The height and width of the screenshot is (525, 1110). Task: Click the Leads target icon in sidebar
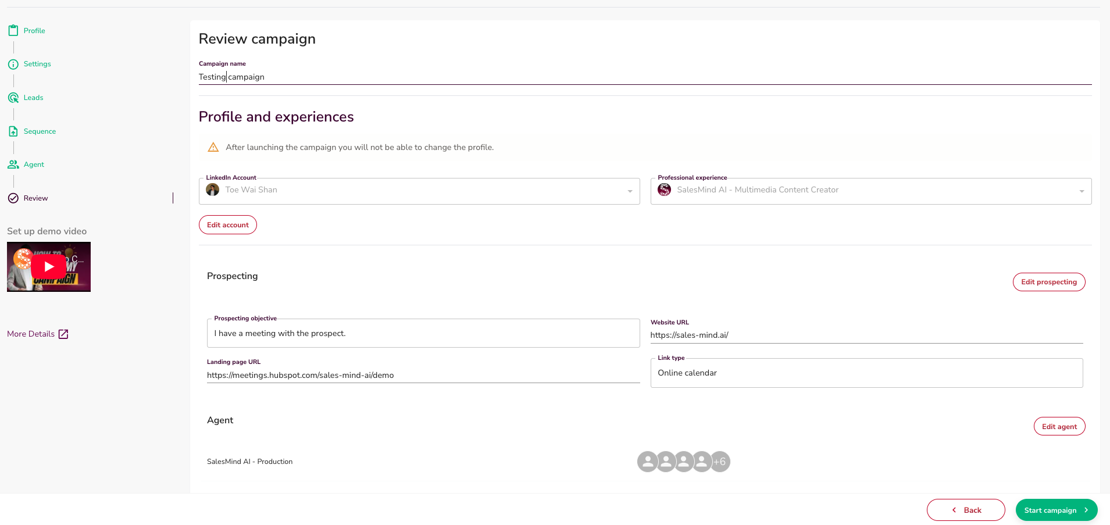pyautogui.click(x=13, y=98)
